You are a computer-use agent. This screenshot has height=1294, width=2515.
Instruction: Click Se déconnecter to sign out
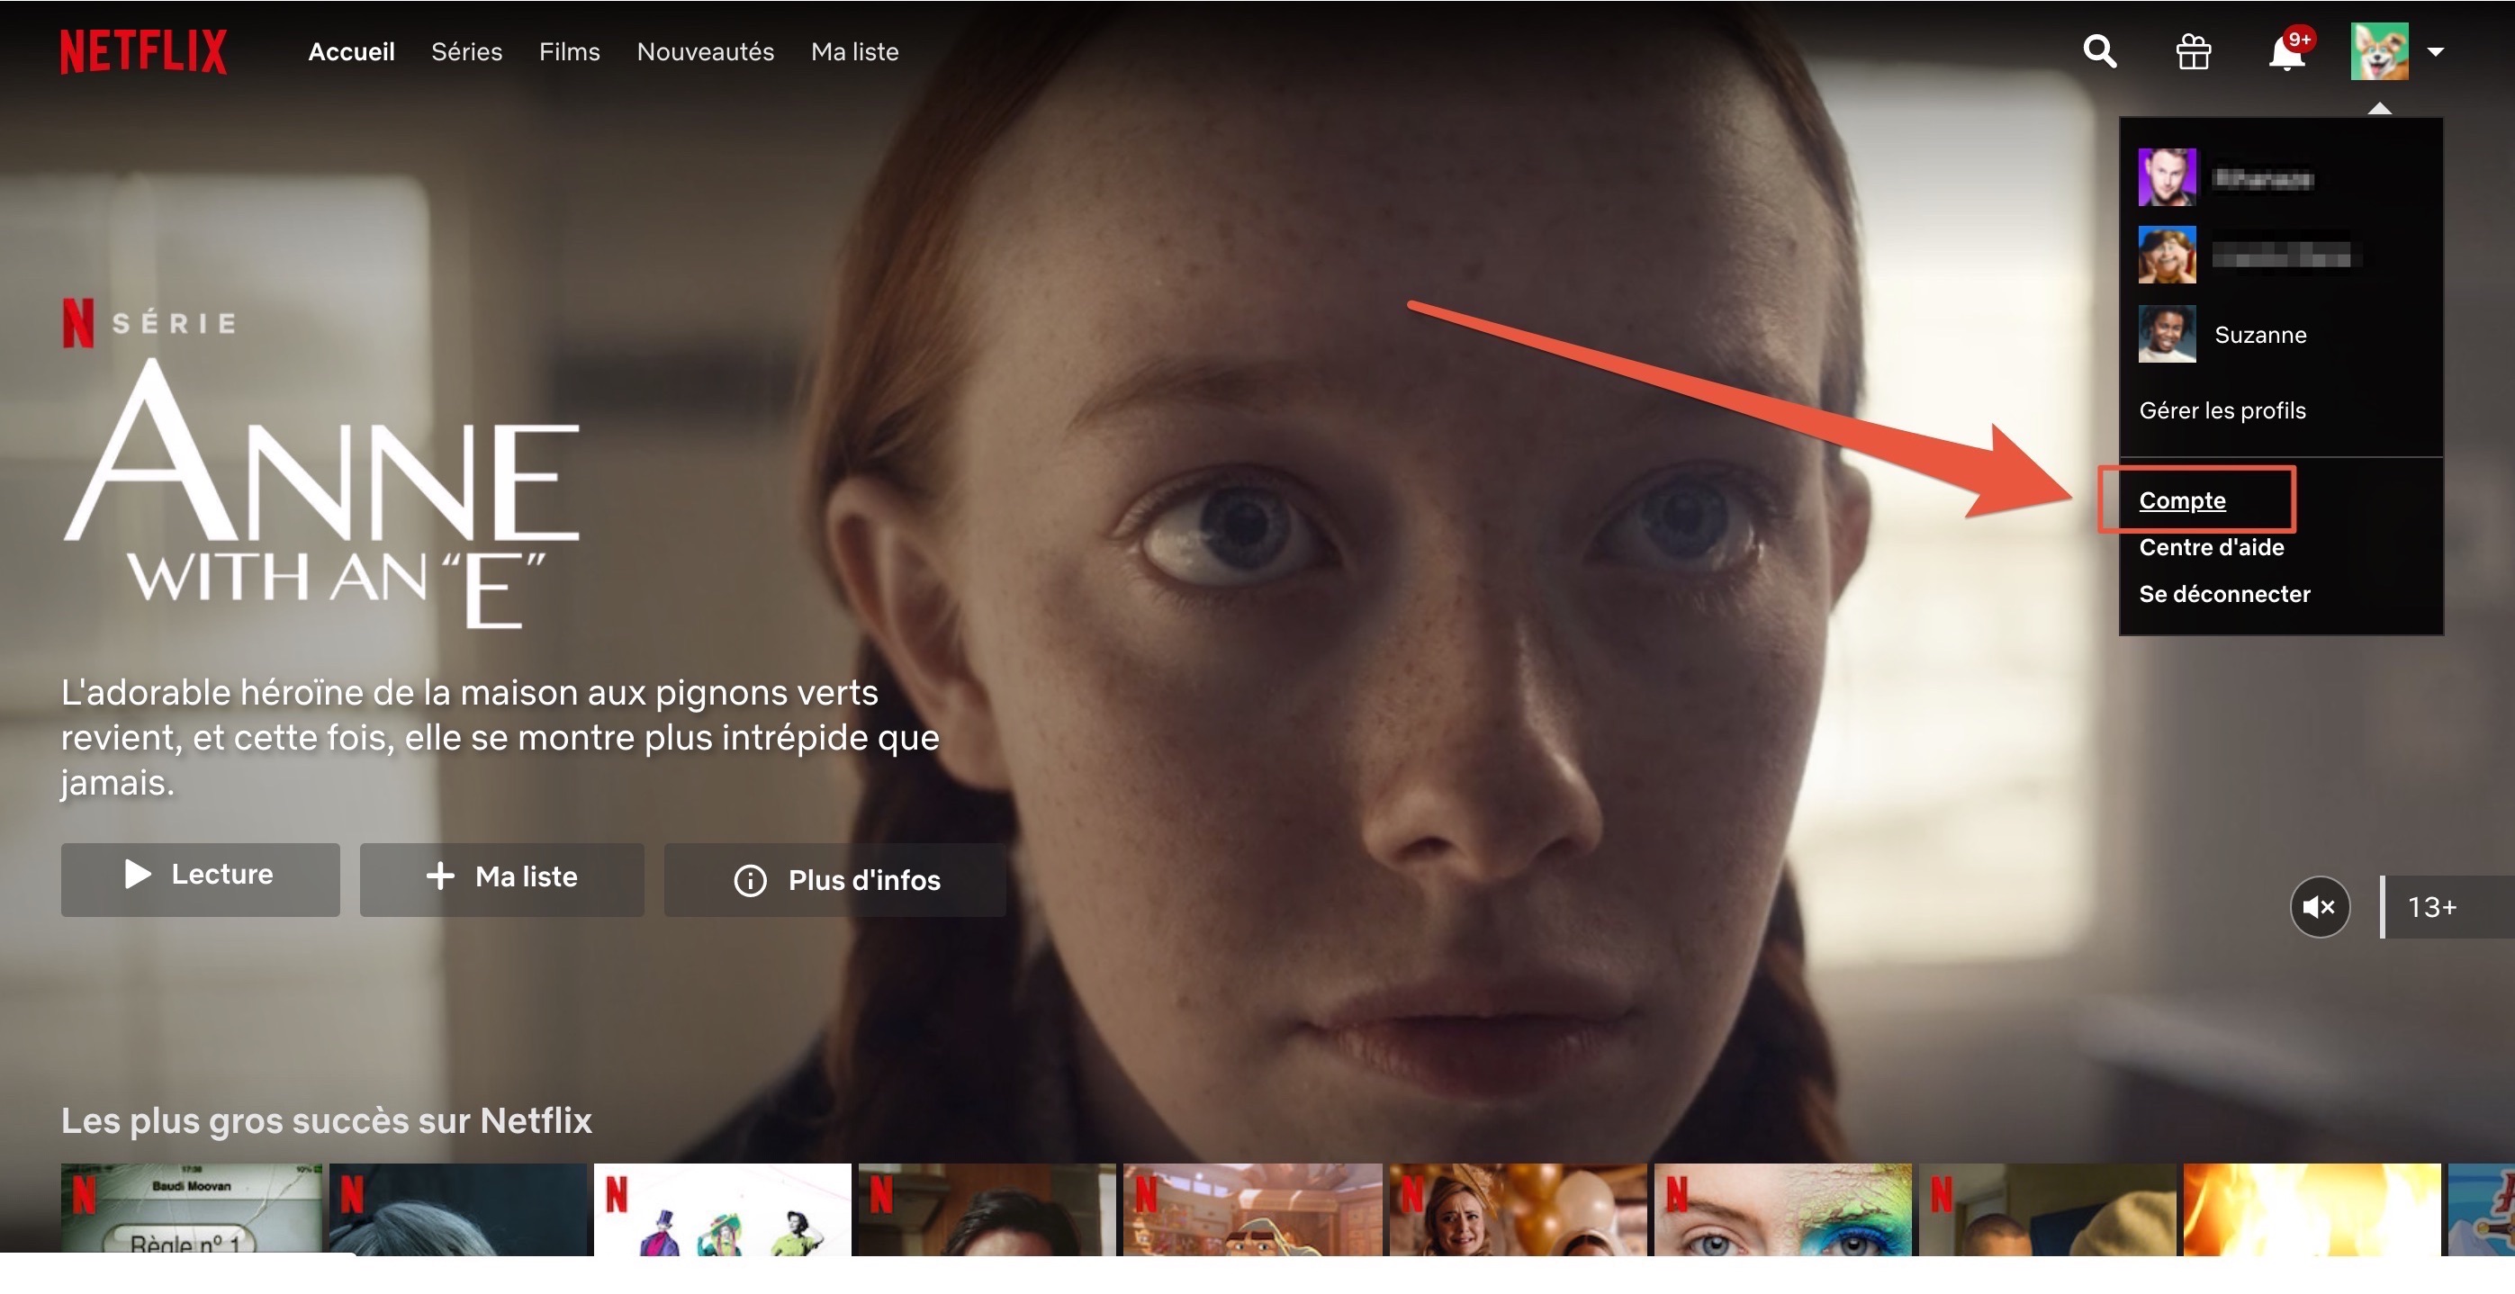pyautogui.click(x=2224, y=594)
